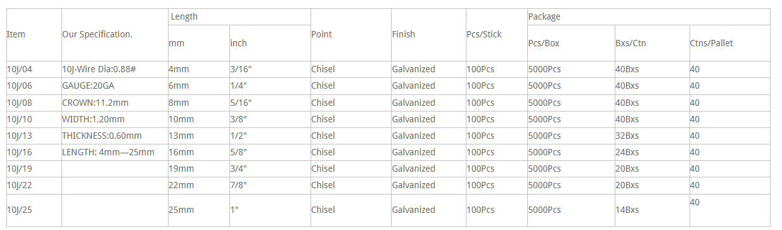This screenshot has height=230, width=782.
Task: Click the 32Bxs cell in 10J/13 row
Action: coord(652,135)
